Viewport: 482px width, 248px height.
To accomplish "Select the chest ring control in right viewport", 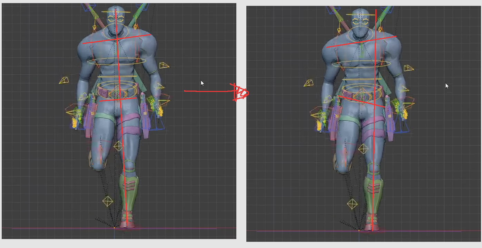I will (x=361, y=64).
